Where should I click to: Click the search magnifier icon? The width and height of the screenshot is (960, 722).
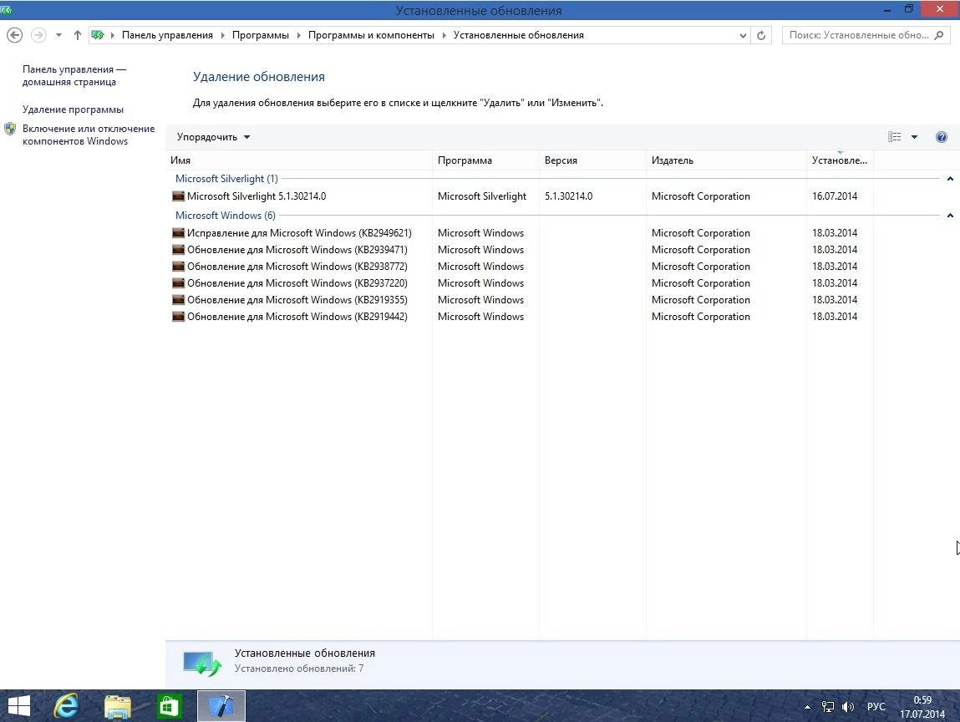[x=939, y=35]
